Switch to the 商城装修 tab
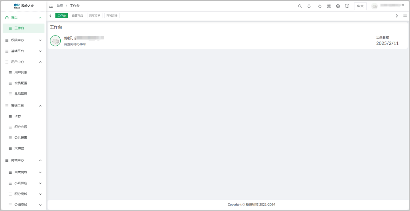Screen dimensions: 410x211 click(x=112, y=16)
